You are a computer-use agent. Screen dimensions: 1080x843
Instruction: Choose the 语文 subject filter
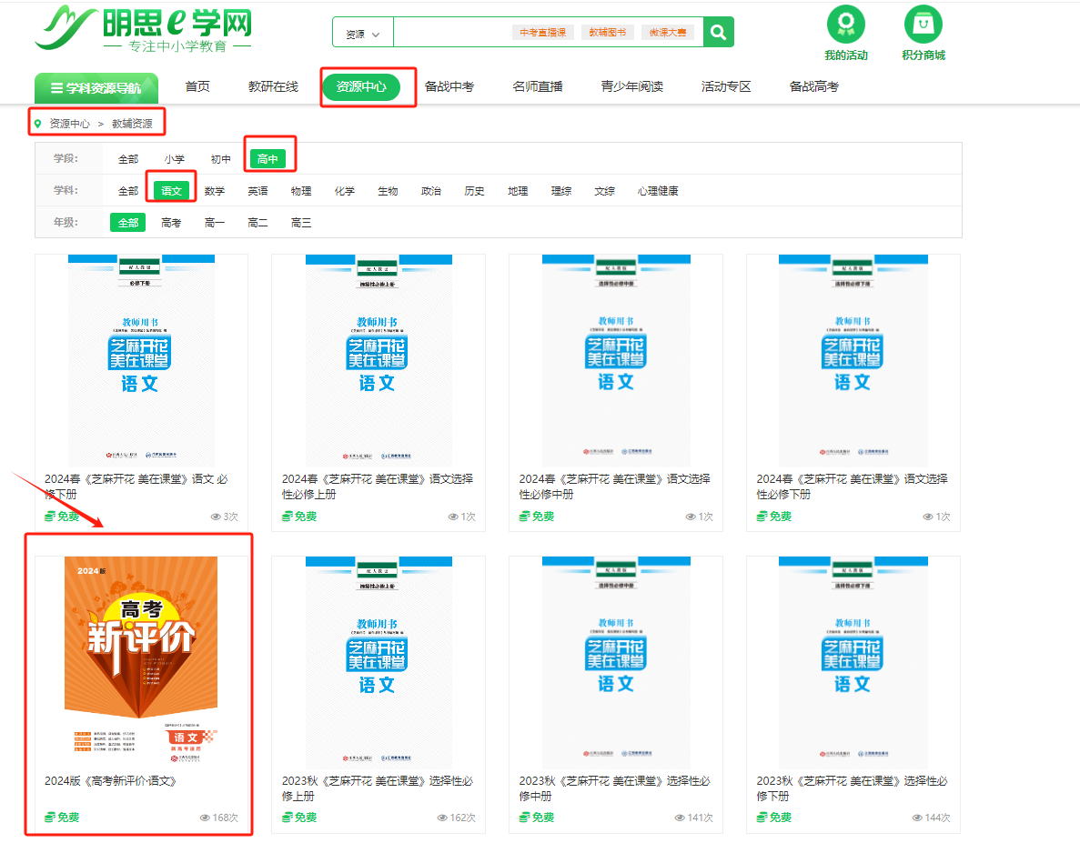coord(171,191)
